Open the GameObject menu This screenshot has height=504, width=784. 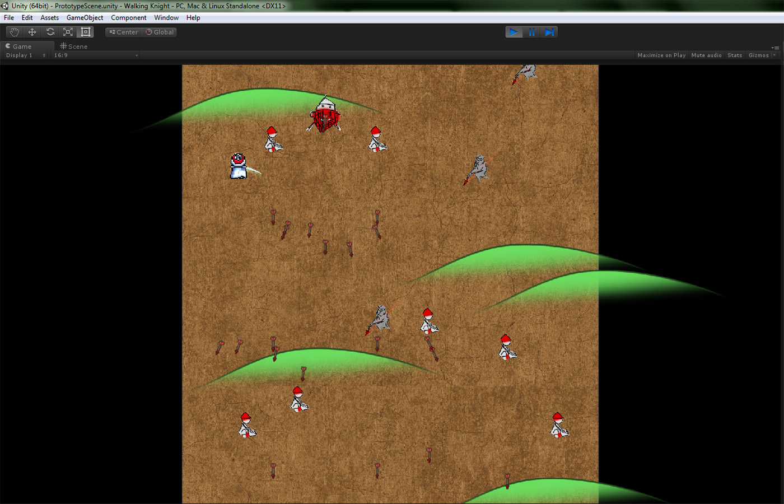85,18
